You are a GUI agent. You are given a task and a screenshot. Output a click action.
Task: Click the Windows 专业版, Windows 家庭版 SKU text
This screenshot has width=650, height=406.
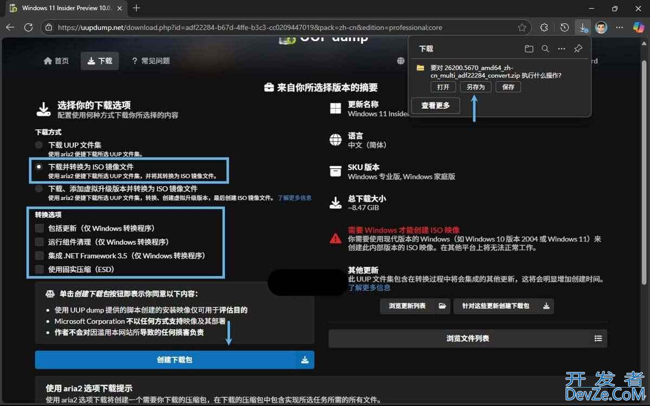(401, 176)
